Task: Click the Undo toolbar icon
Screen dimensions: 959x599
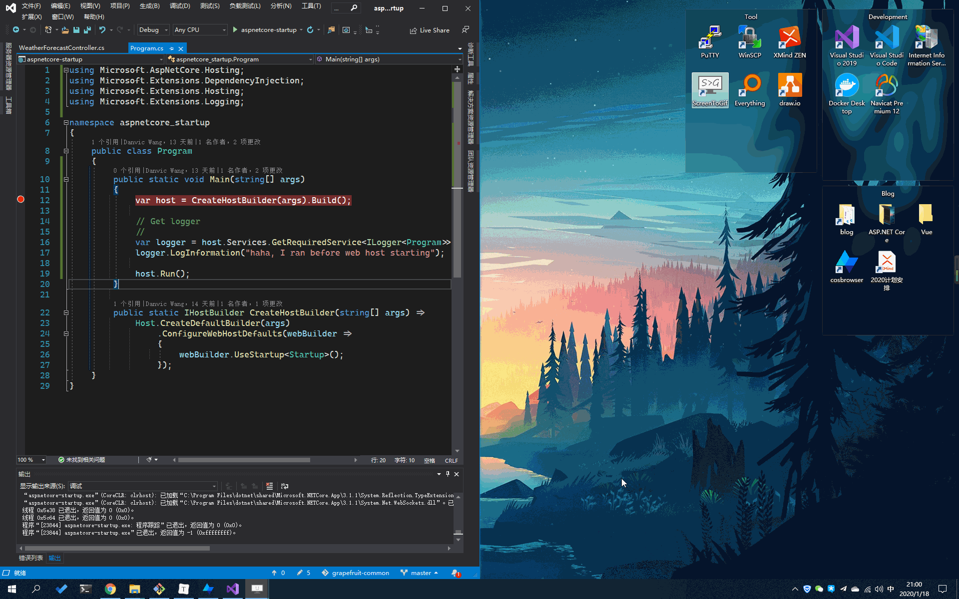Action: 102,30
